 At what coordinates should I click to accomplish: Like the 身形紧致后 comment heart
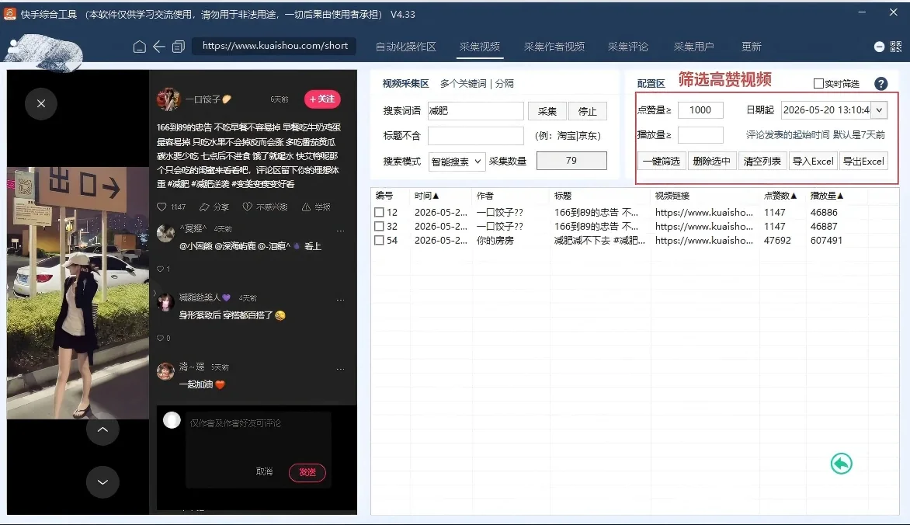pos(160,338)
